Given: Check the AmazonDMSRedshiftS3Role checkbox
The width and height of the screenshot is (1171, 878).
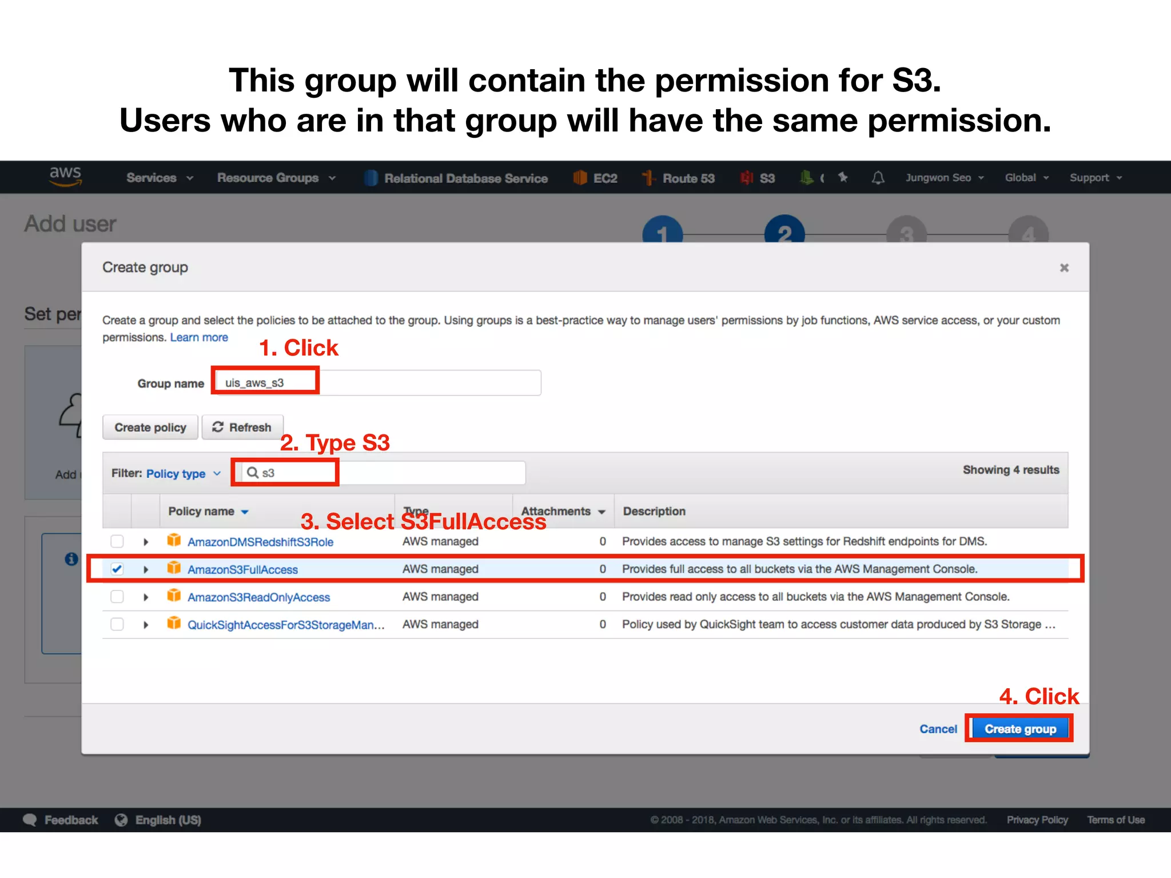Looking at the screenshot, I should (x=117, y=541).
